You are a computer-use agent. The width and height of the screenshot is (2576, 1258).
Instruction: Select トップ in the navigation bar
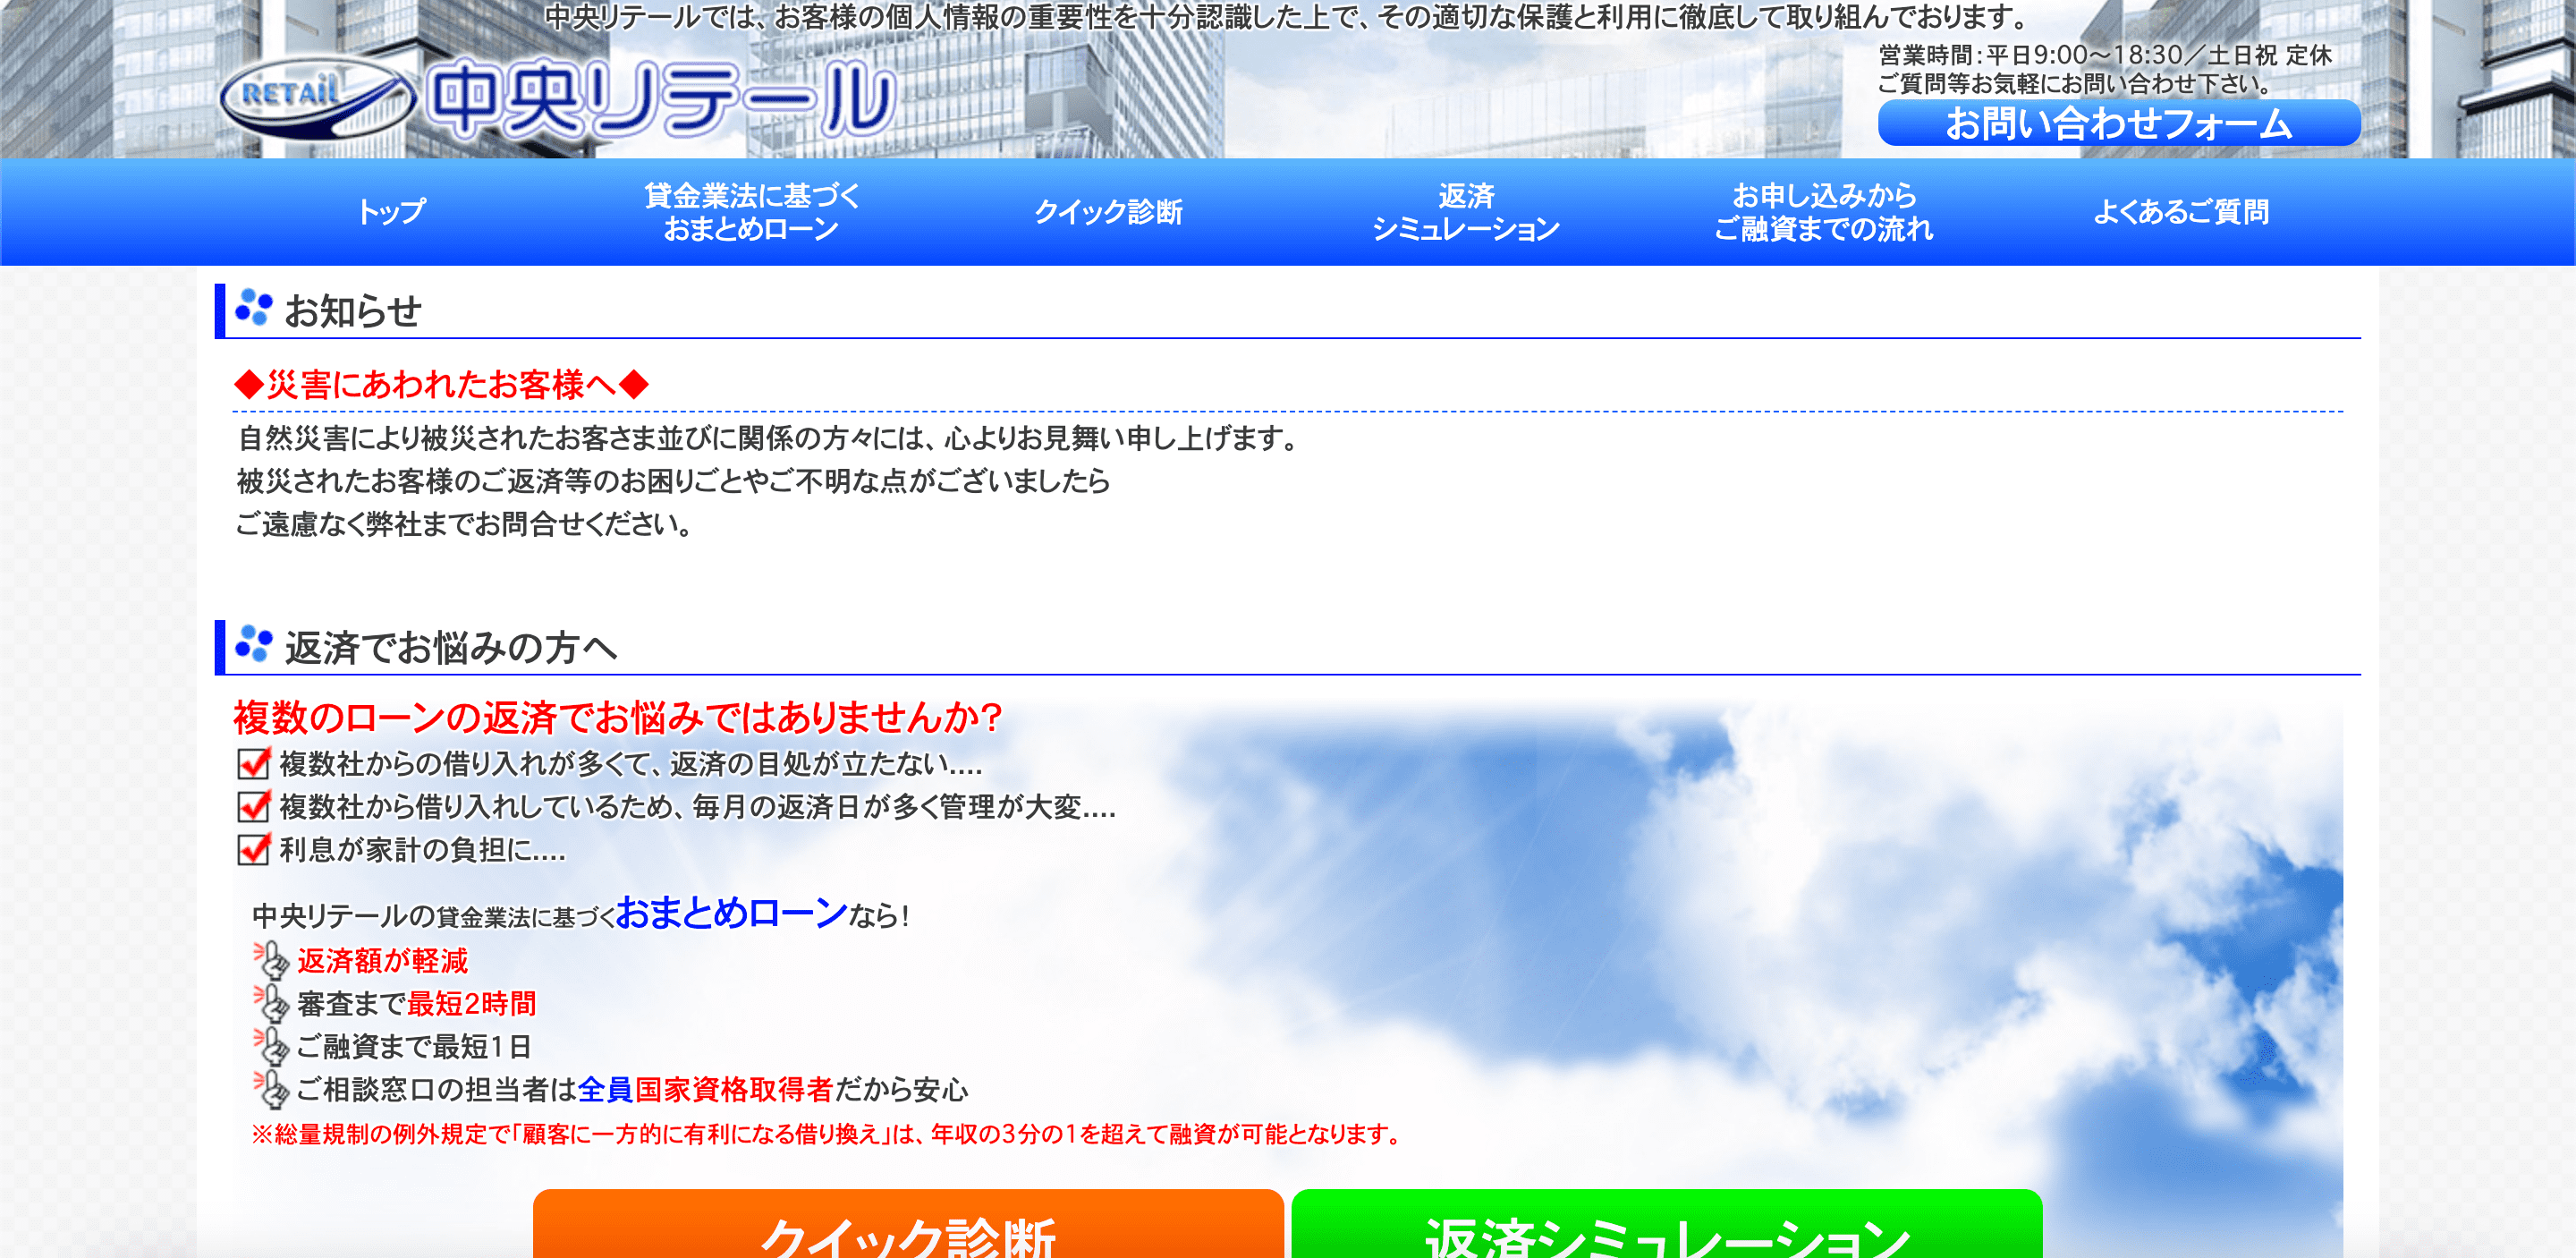tap(392, 211)
